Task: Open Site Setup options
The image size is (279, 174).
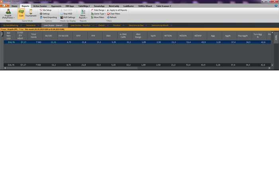Action: pyautogui.click(x=45, y=10)
